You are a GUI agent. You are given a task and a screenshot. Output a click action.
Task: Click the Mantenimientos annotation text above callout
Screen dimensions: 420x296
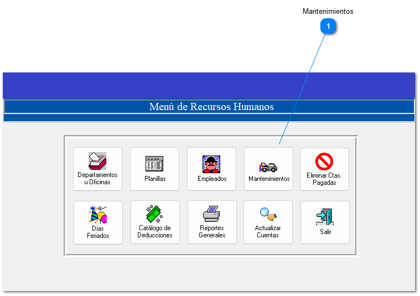[x=328, y=11]
